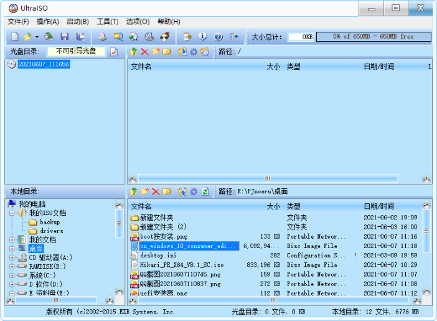Viewport: 437px width, 321px height.
Task: Click the Save floppy disk icon
Action: (64, 37)
